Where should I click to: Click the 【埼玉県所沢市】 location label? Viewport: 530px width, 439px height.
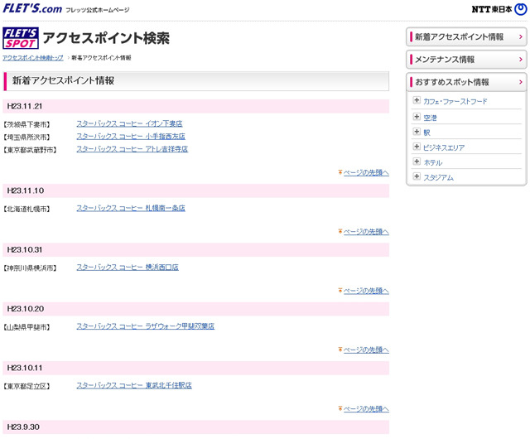coord(26,137)
